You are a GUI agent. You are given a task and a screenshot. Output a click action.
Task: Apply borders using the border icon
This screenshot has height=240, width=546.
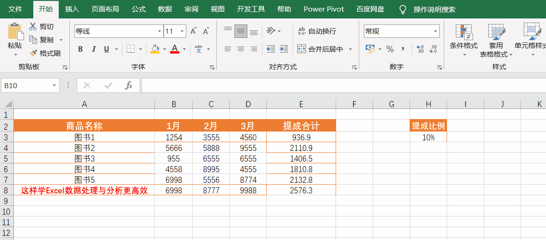coord(130,49)
